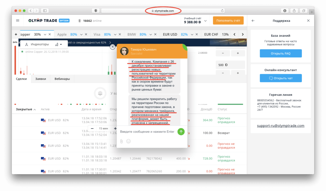This screenshot has height=191, width=326.
Task: Open the hamburger menu beside Olymp Trade logo
Action: (x=18, y=21)
